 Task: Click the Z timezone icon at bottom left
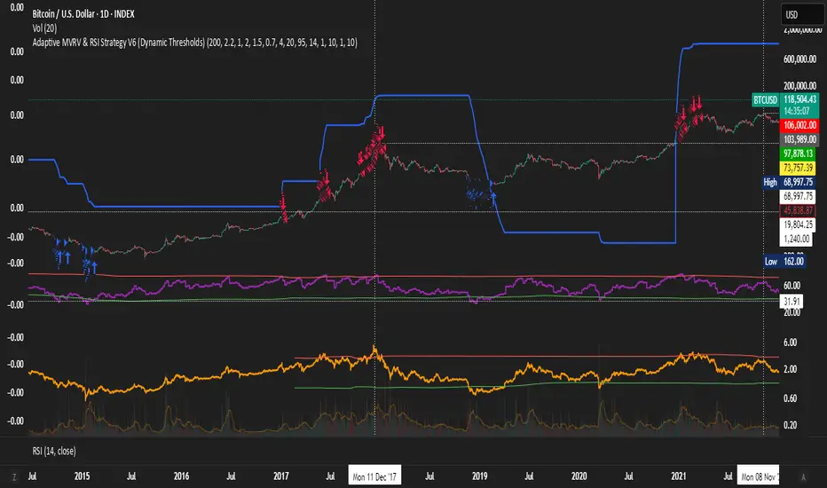pos(14,477)
